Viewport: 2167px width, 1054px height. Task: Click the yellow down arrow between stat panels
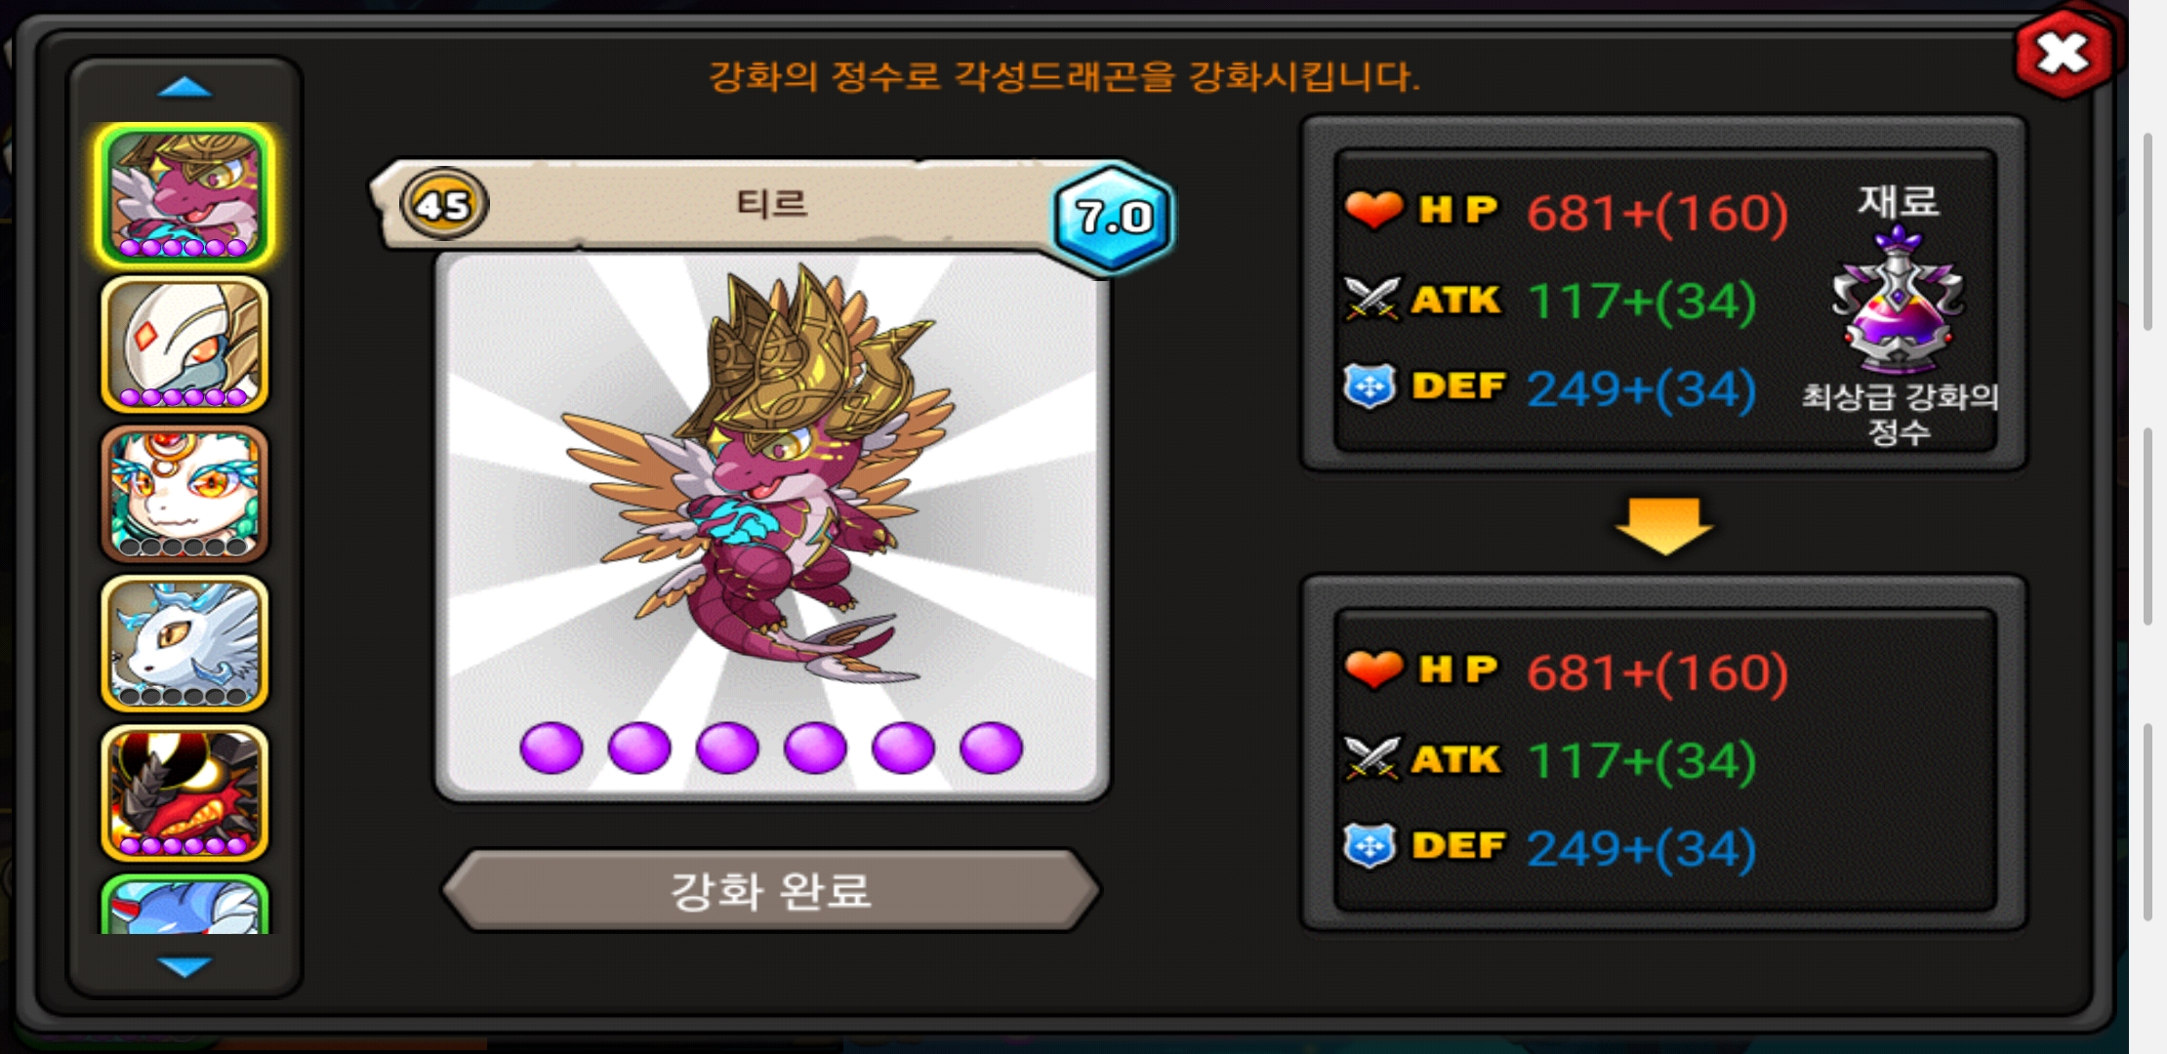tap(1664, 526)
